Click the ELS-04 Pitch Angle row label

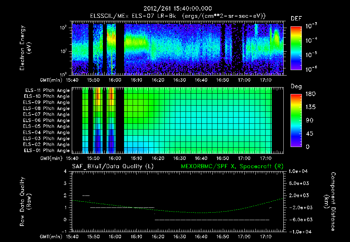(46, 132)
